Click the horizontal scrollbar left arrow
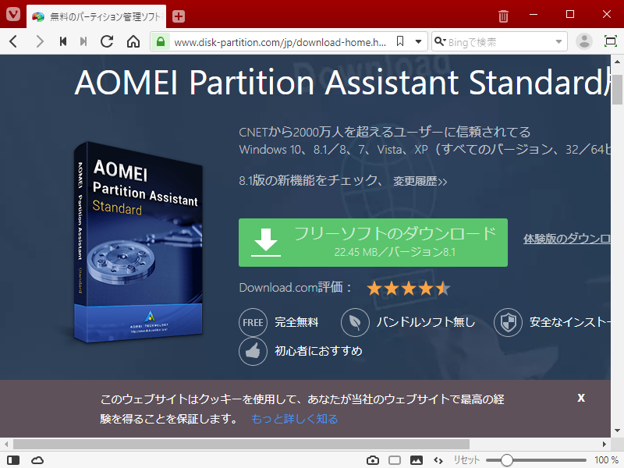This screenshot has width=624, height=468. coord(6,444)
